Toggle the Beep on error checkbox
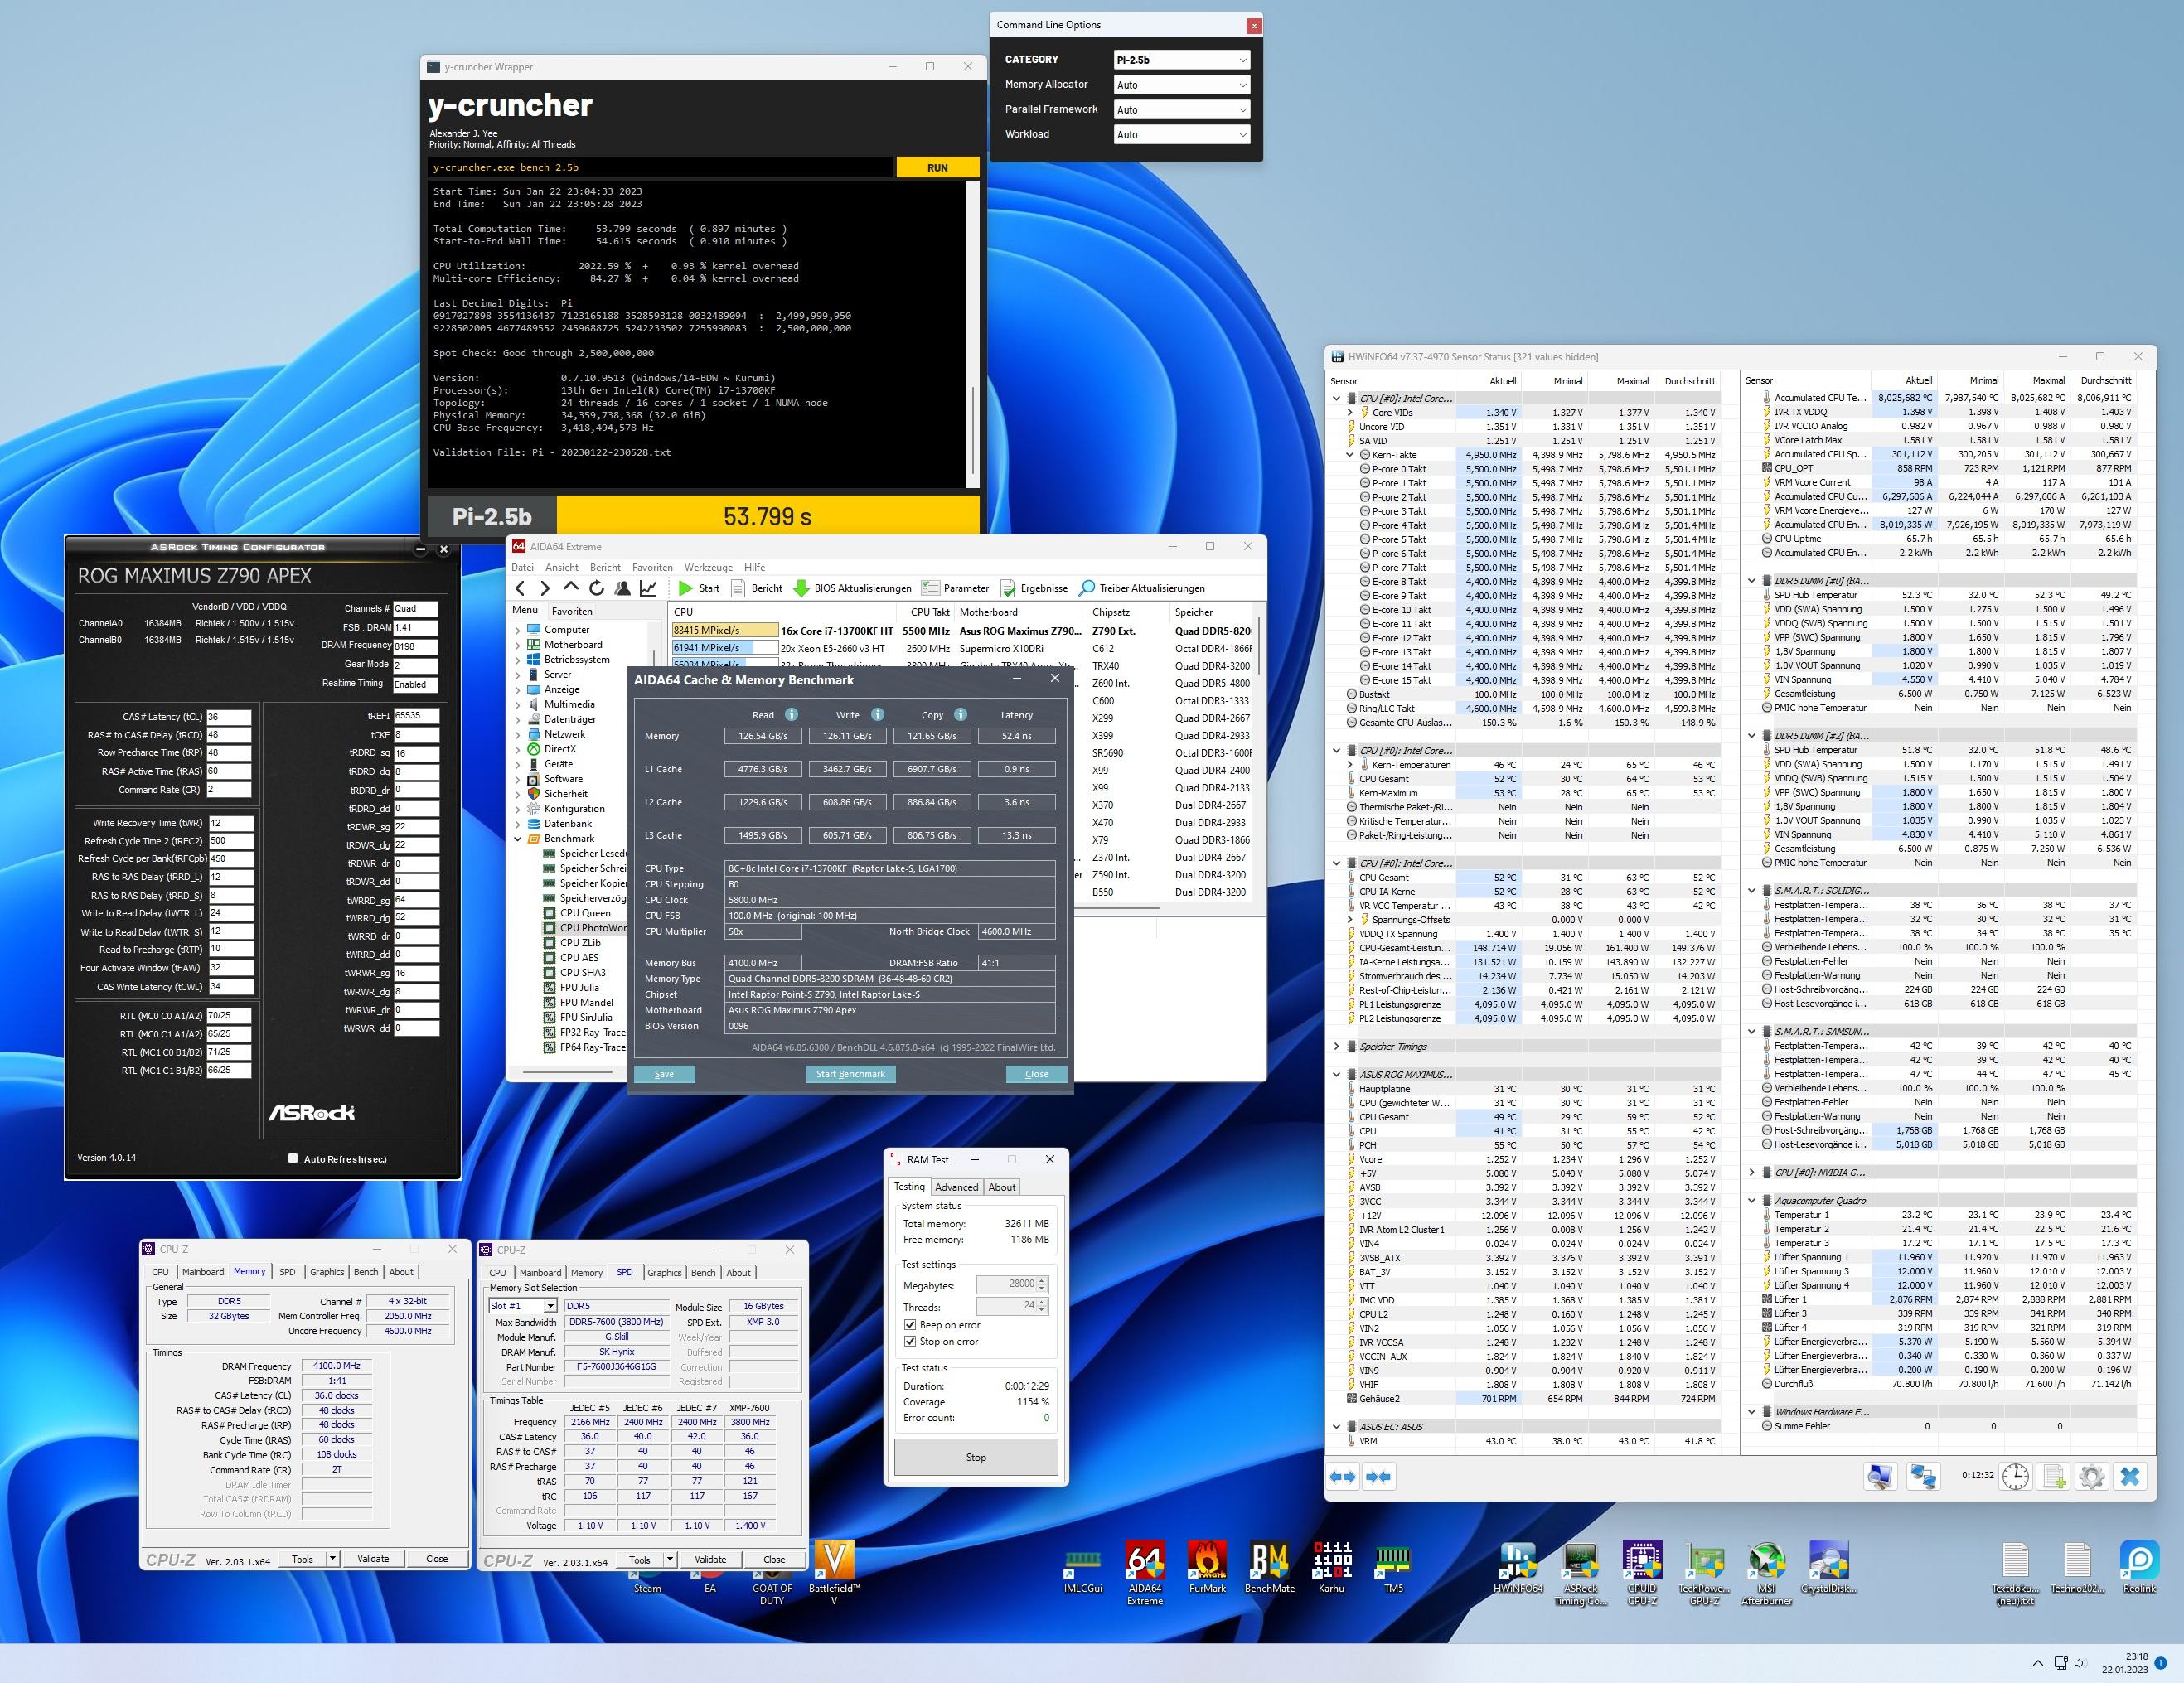The image size is (2184, 1683). coord(910,1325)
